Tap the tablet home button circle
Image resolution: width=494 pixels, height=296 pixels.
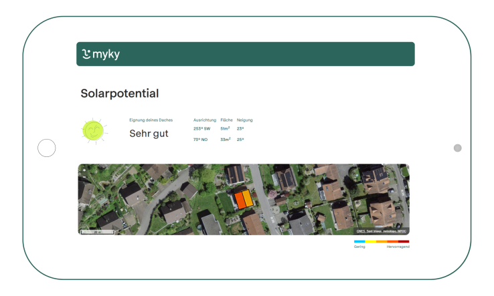click(x=47, y=148)
